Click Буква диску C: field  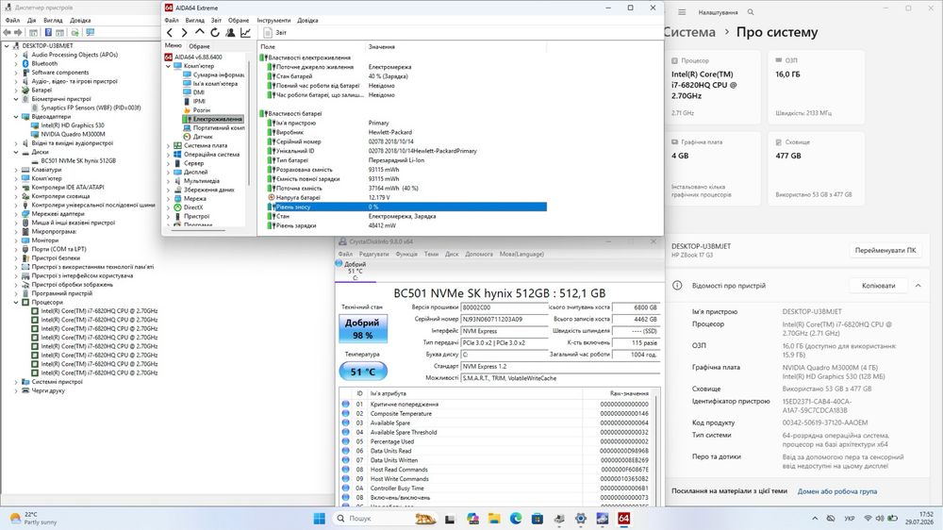coord(504,355)
